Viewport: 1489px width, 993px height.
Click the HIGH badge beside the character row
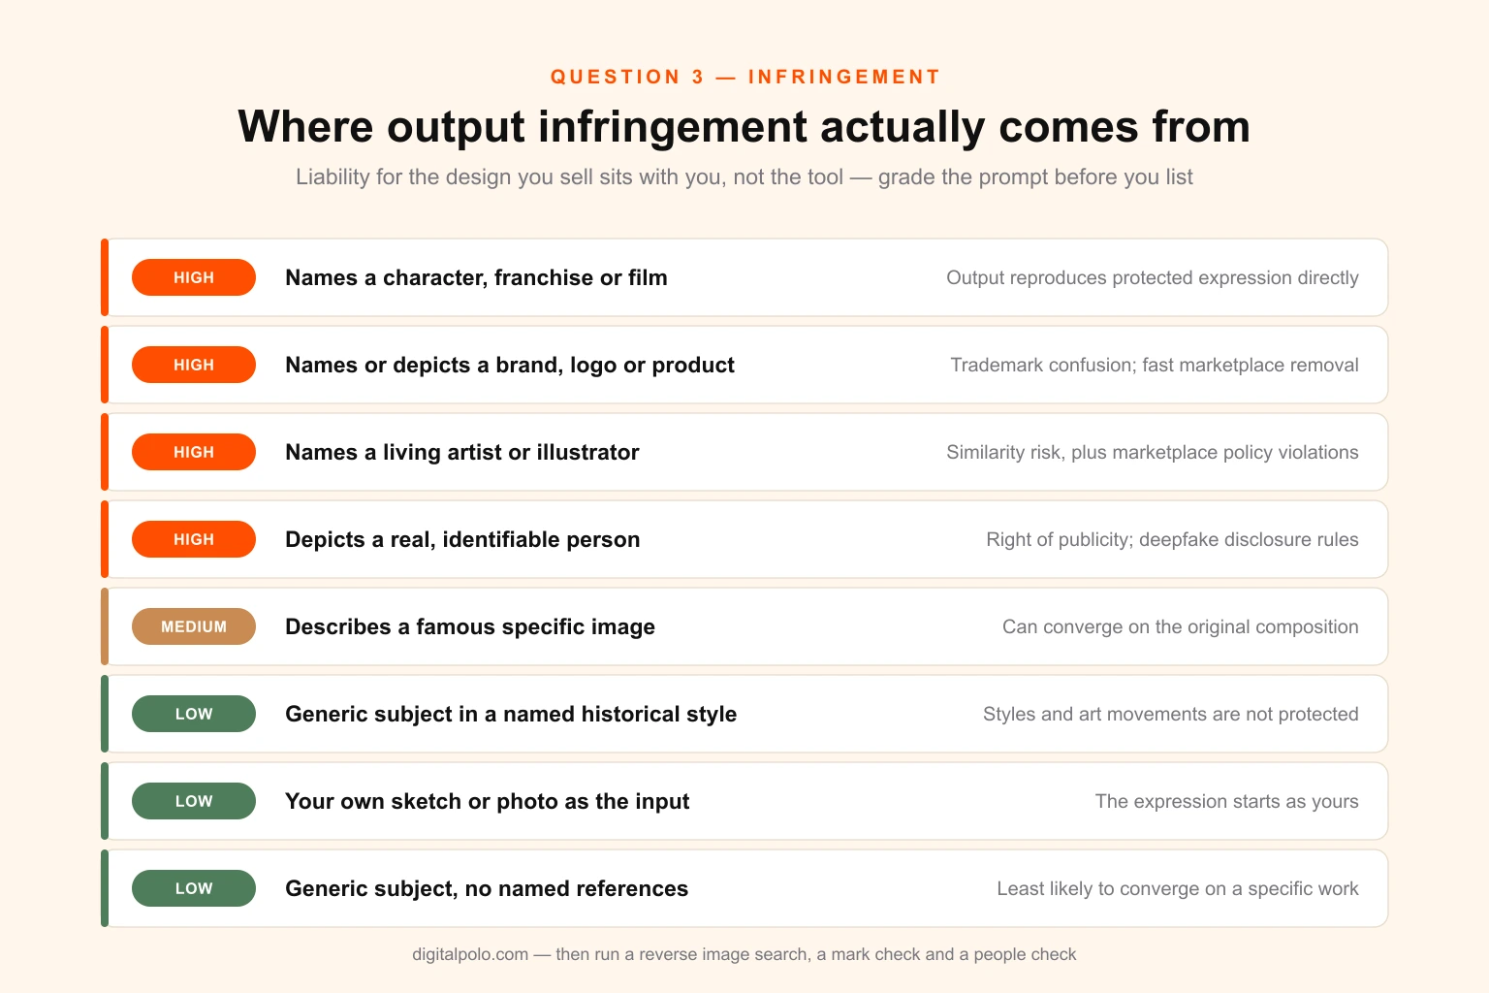click(194, 277)
